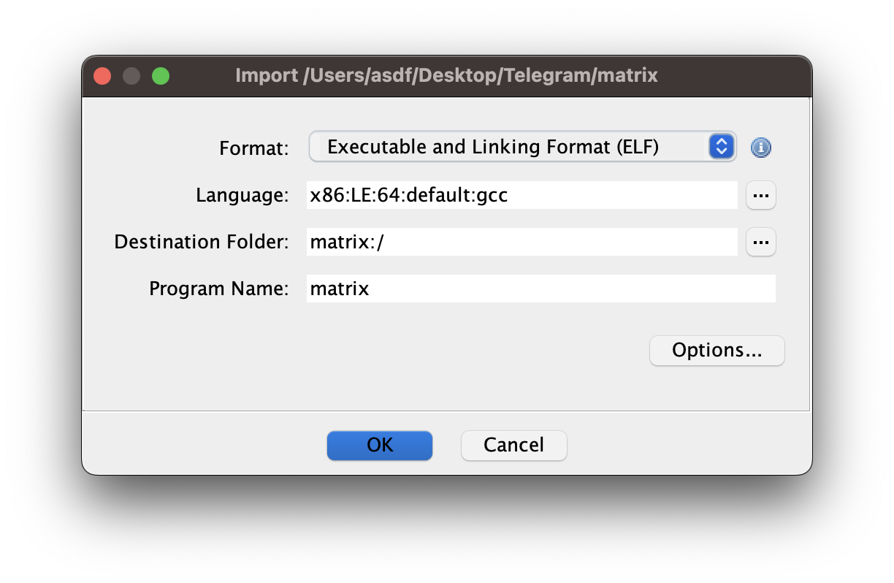
Task: Cancel the import
Action: coord(513,445)
